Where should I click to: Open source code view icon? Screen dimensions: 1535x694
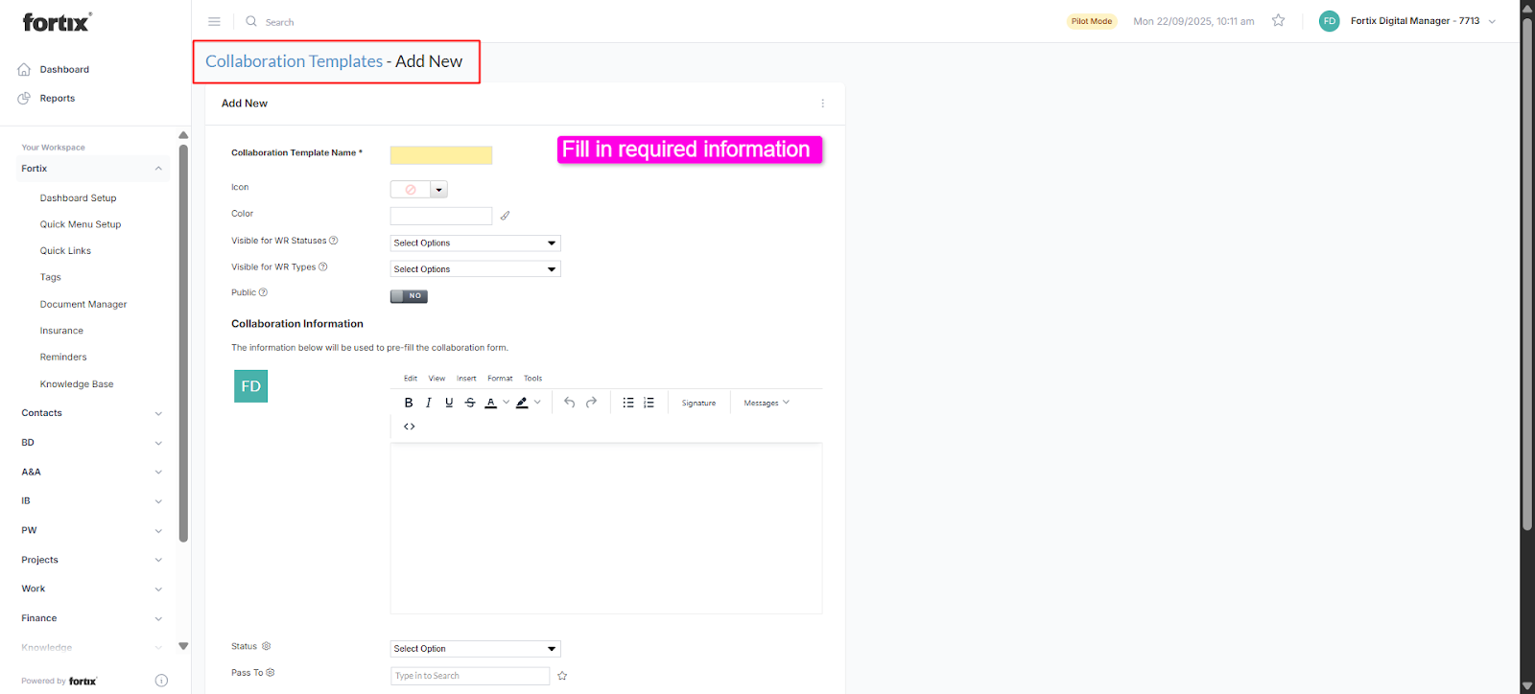pyautogui.click(x=410, y=427)
